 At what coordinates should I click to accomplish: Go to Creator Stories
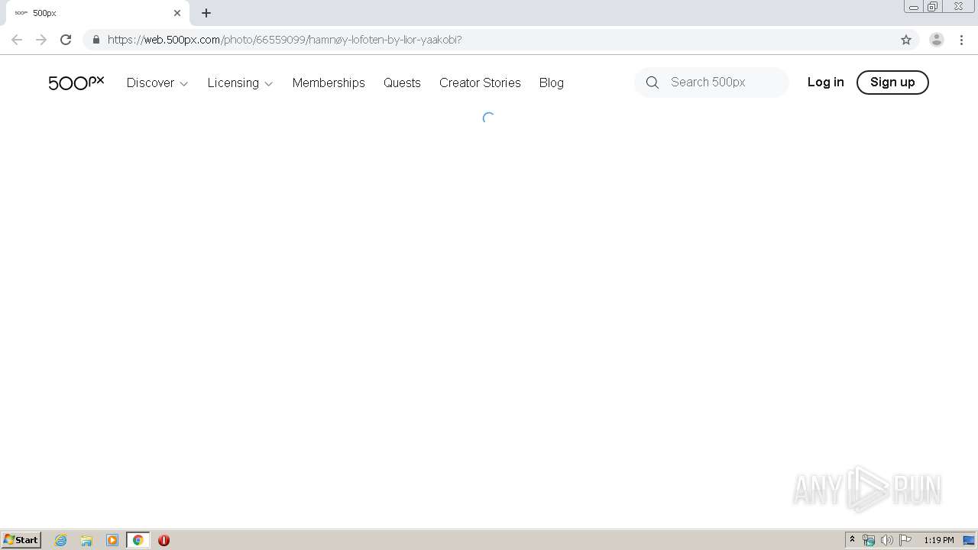480,82
